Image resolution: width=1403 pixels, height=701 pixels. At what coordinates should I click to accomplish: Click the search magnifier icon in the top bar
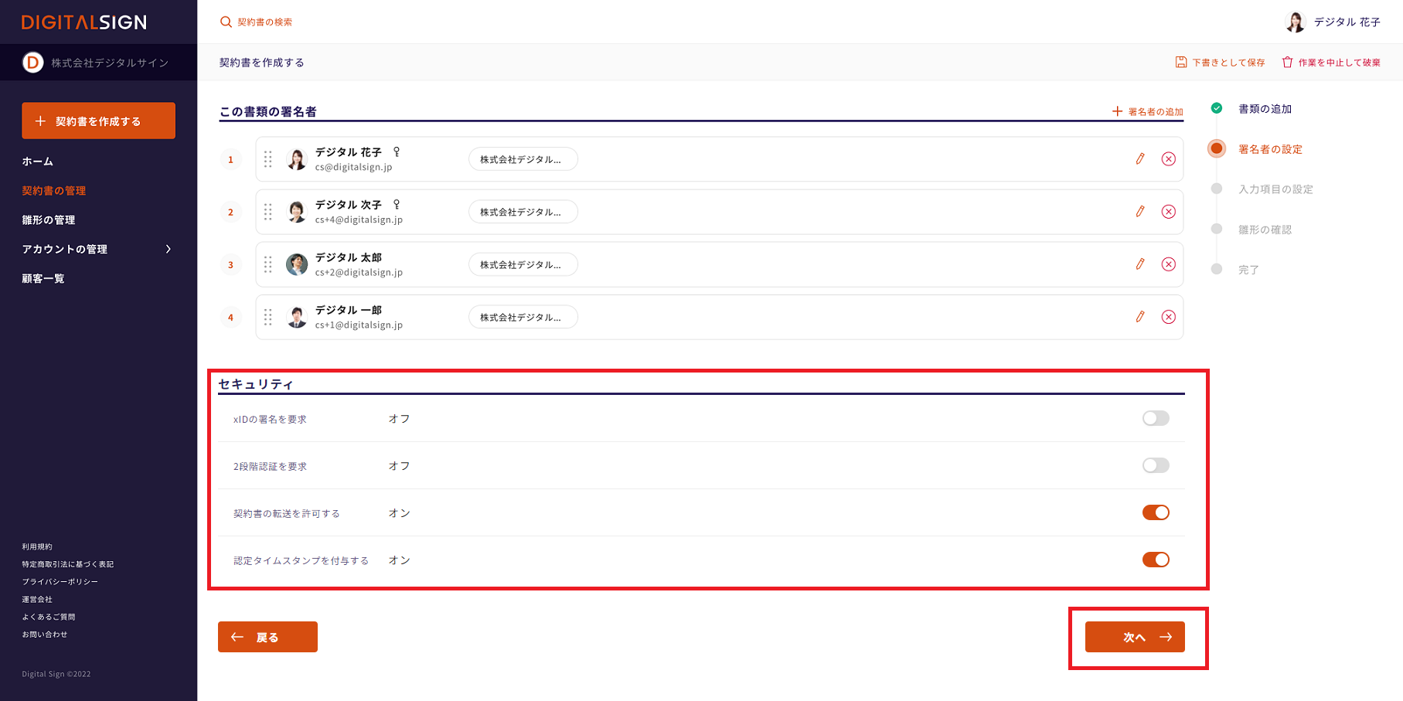(x=226, y=22)
